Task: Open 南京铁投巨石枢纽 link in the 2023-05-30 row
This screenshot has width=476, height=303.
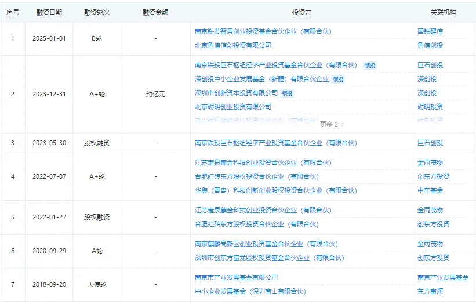Action: (275, 143)
